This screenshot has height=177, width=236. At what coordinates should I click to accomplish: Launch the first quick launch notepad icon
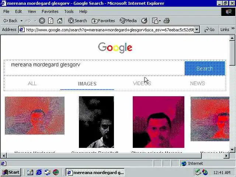coord(30,172)
